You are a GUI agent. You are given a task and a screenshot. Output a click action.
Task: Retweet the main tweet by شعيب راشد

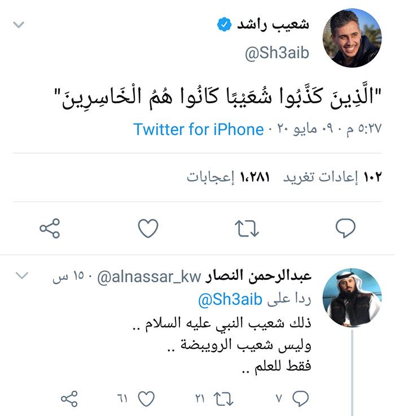point(247,228)
